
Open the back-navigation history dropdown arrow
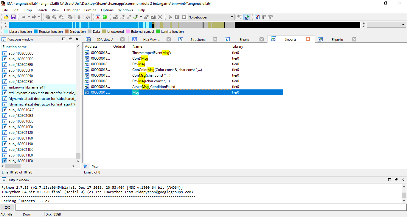tap(29, 17)
